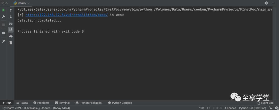Toggle scroll to end of console
Image resolution: width=279 pixels, height=110 pixels.
pyautogui.click(x=11, y=30)
